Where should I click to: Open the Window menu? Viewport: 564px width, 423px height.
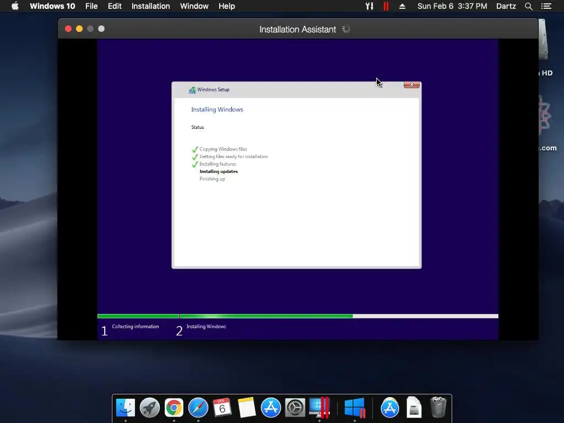pos(194,6)
